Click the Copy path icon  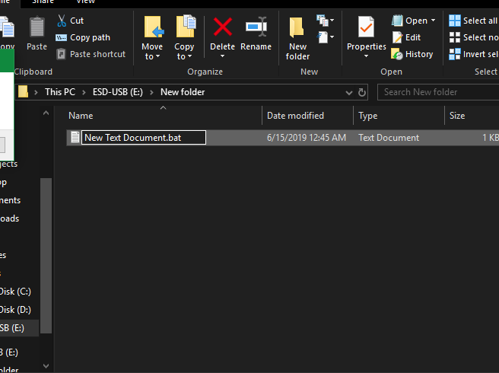point(61,37)
